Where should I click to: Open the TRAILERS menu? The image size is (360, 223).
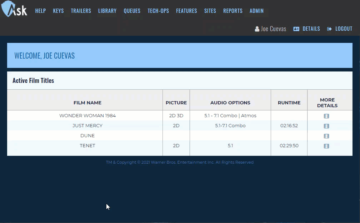click(81, 11)
